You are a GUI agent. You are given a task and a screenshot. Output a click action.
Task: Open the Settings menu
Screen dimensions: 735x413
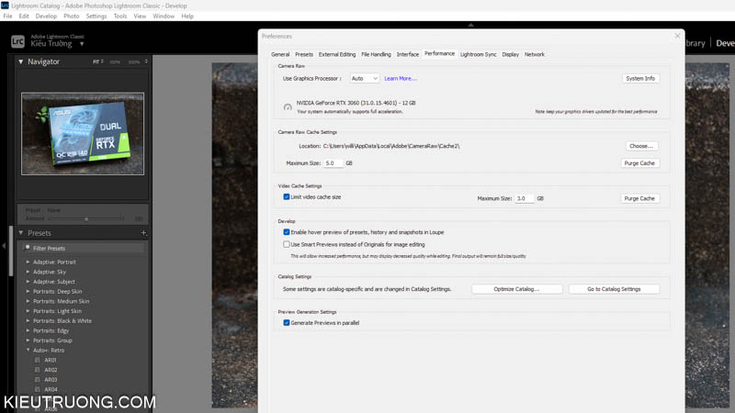coord(96,16)
